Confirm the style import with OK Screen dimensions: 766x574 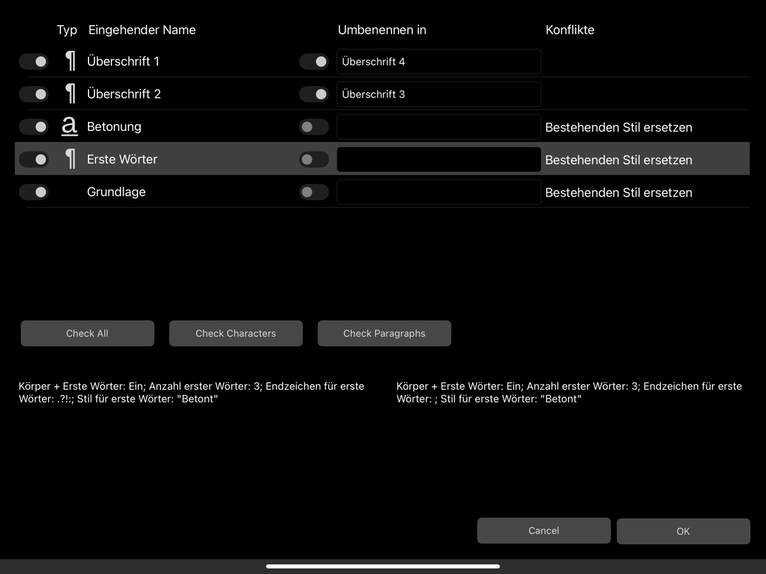click(683, 531)
